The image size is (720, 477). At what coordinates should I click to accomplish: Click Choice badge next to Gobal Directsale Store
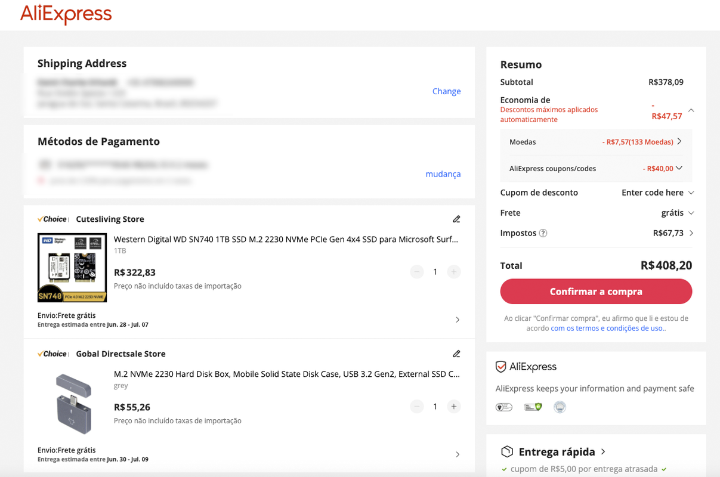coord(52,354)
